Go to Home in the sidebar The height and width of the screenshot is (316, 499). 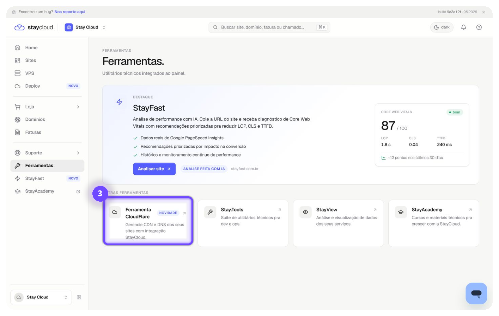tap(47, 48)
